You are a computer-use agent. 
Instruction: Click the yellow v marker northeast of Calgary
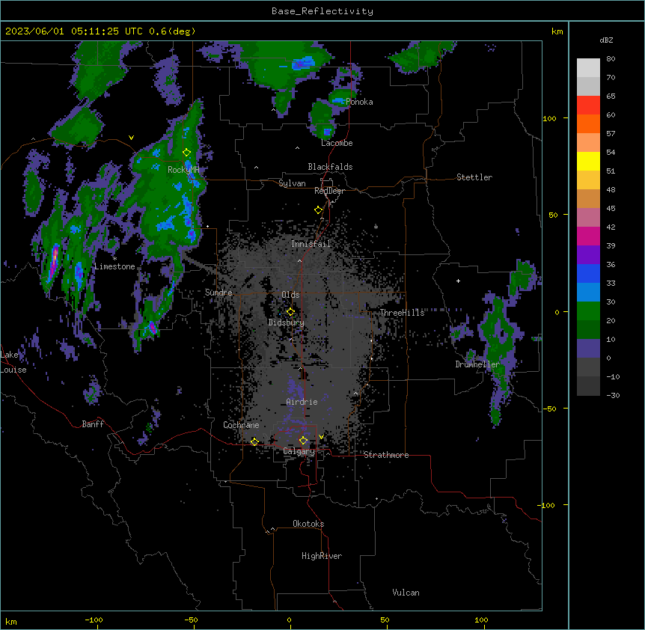[x=321, y=437]
